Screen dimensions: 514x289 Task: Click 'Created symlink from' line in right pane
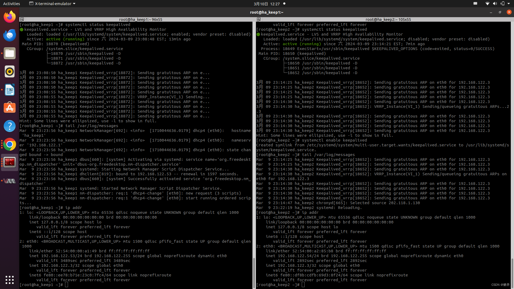383,147
